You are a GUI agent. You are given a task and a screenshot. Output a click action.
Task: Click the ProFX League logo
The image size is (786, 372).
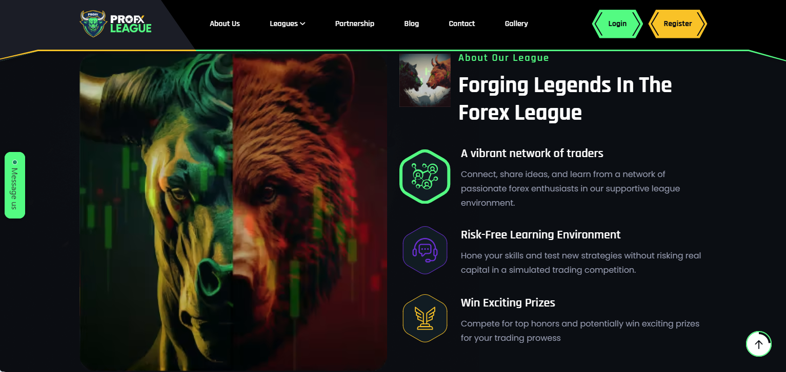point(116,24)
